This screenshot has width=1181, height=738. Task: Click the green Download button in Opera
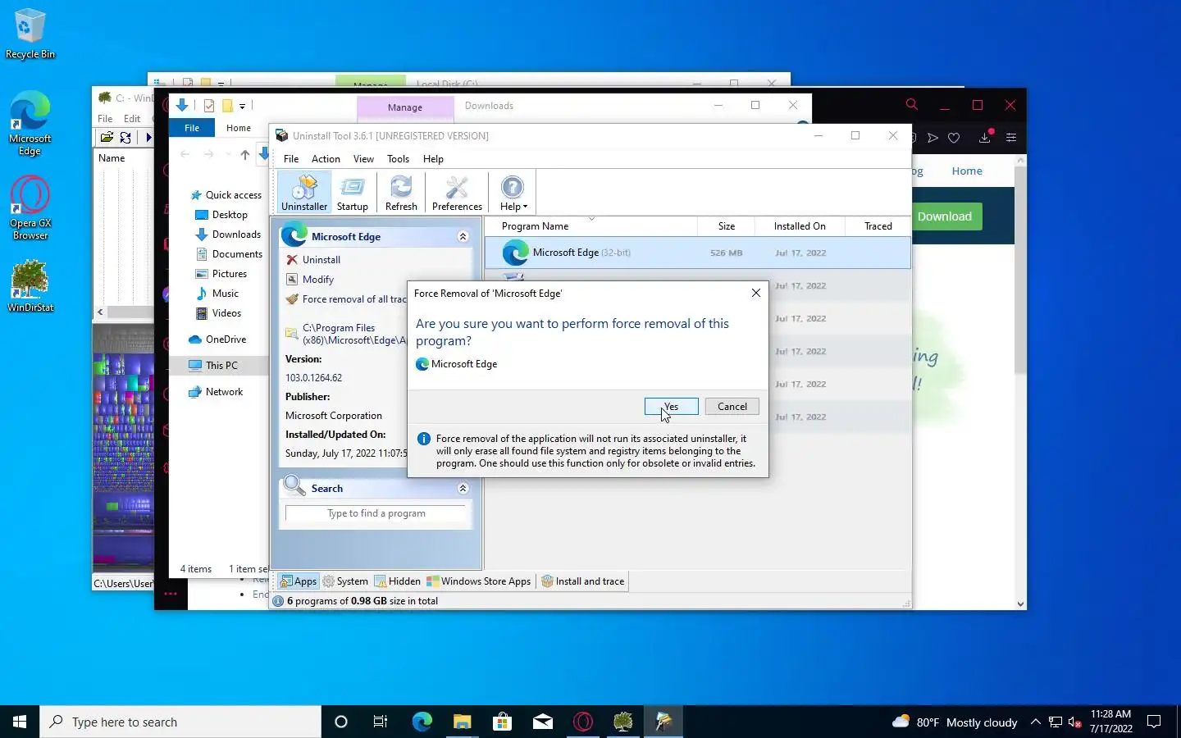pyautogui.click(x=945, y=216)
